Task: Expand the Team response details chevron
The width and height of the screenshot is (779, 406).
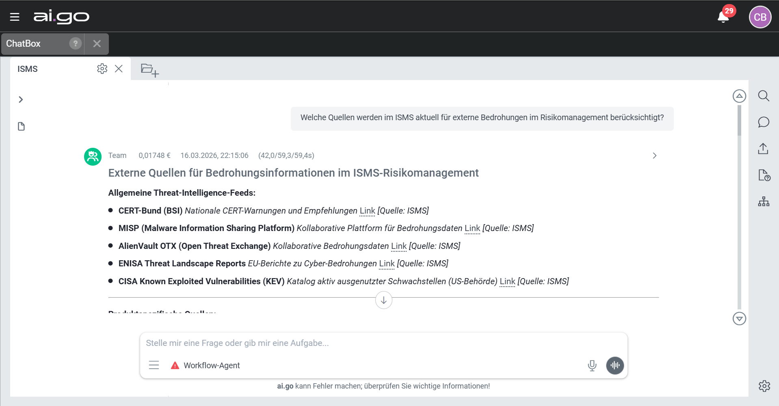Action: click(x=654, y=155)
